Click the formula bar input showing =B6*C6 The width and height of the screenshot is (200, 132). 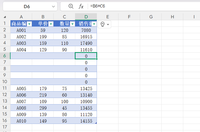tap(143, 6)
